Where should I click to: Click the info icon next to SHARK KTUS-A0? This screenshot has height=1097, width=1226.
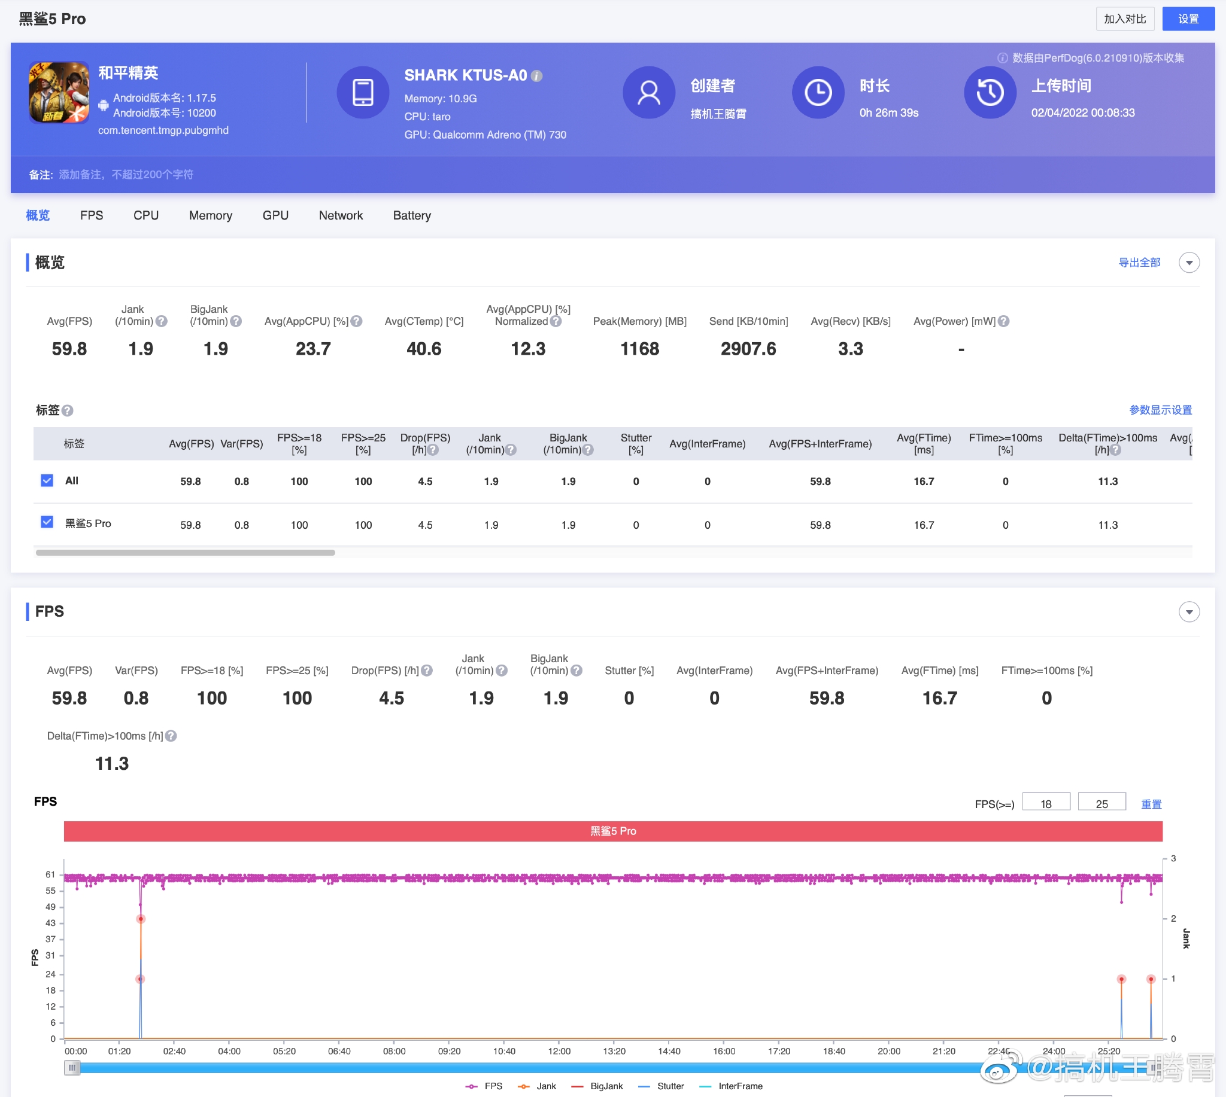(536, 76)
